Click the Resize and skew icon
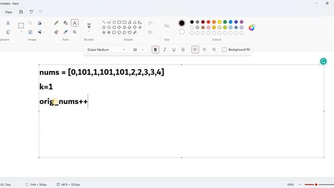The height and width of the screenshot is (188, 334). pyautogui.click(x=30, y=32)
